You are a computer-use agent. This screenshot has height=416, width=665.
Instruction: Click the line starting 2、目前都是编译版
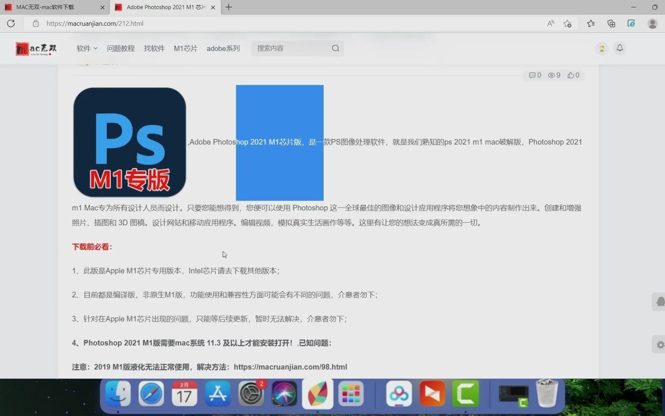point(225,295)
